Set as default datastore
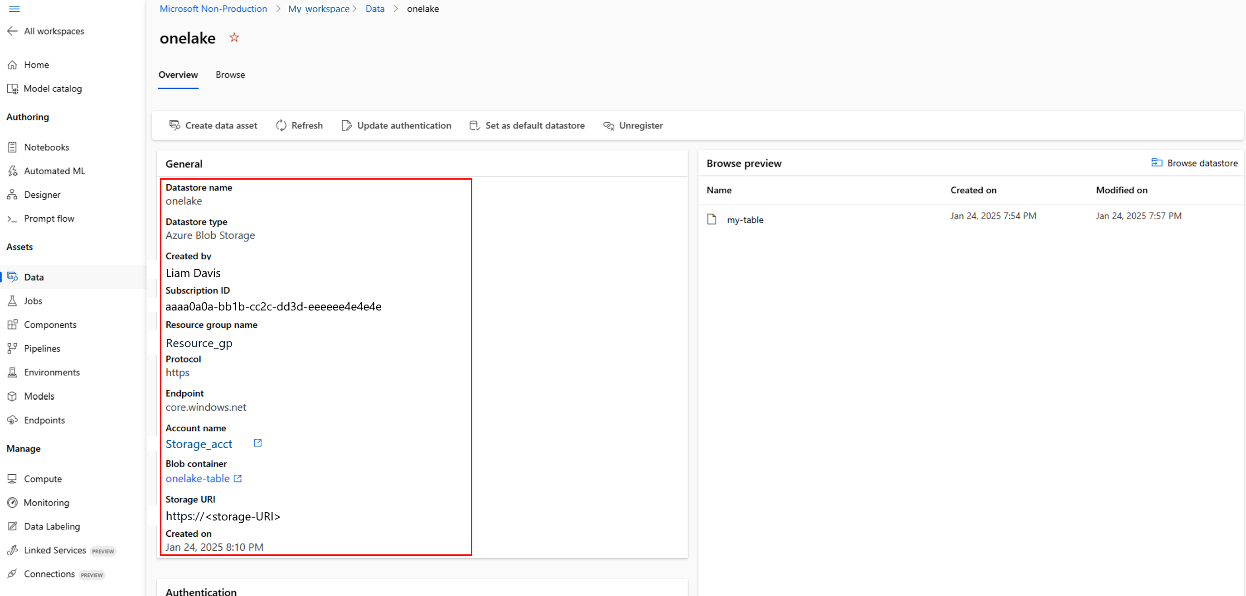1246x596 pixels. [x=527, y=125]
